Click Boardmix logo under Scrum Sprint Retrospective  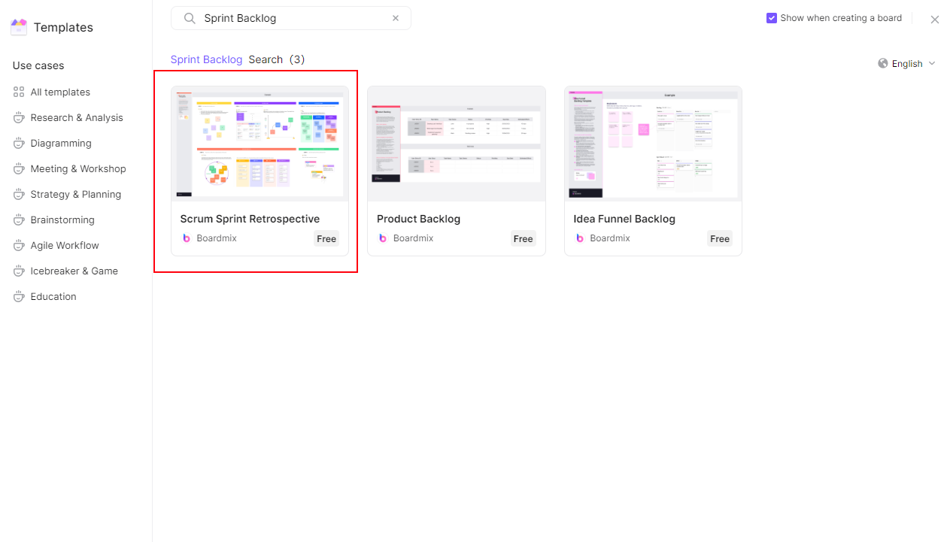(187, 238)
